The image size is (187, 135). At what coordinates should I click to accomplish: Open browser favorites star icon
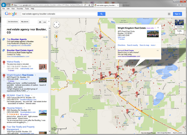point(181,5)
